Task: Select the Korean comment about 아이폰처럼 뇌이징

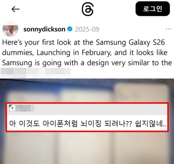Action: point(88,124)
